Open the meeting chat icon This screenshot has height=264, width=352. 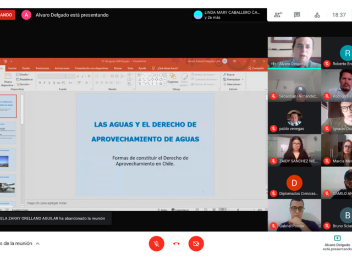pos(297,15)
